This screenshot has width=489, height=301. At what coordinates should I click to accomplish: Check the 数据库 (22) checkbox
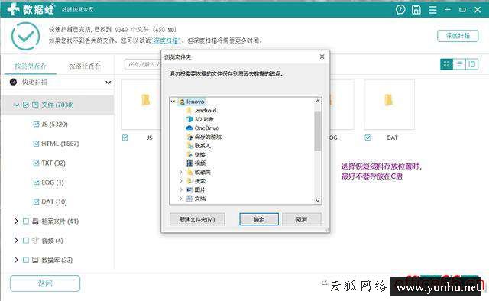(x=26, y=260)
